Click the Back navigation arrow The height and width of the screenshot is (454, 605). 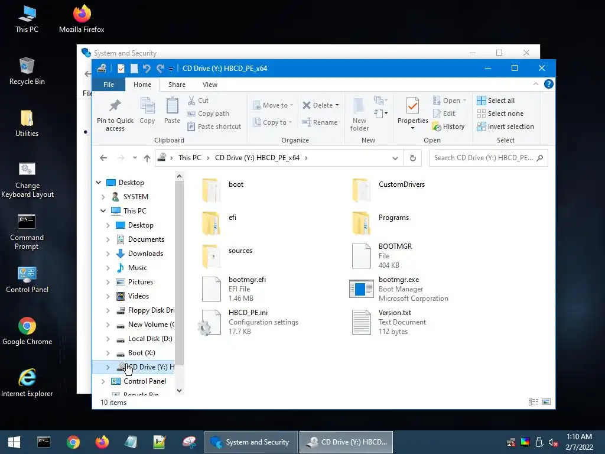click(x=103, y=158)
